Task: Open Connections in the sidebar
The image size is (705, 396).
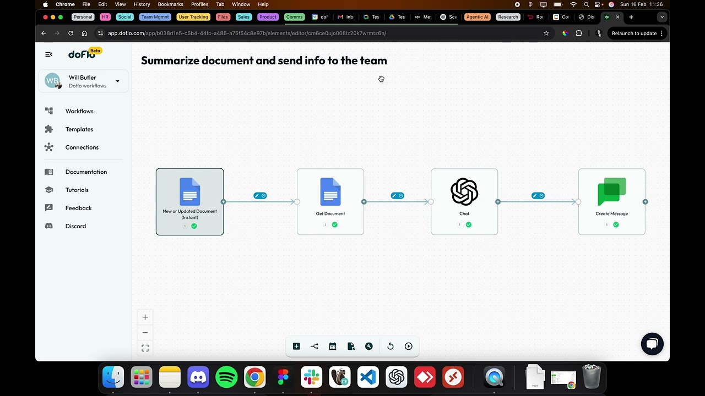Action: click(x=82, y=147)
